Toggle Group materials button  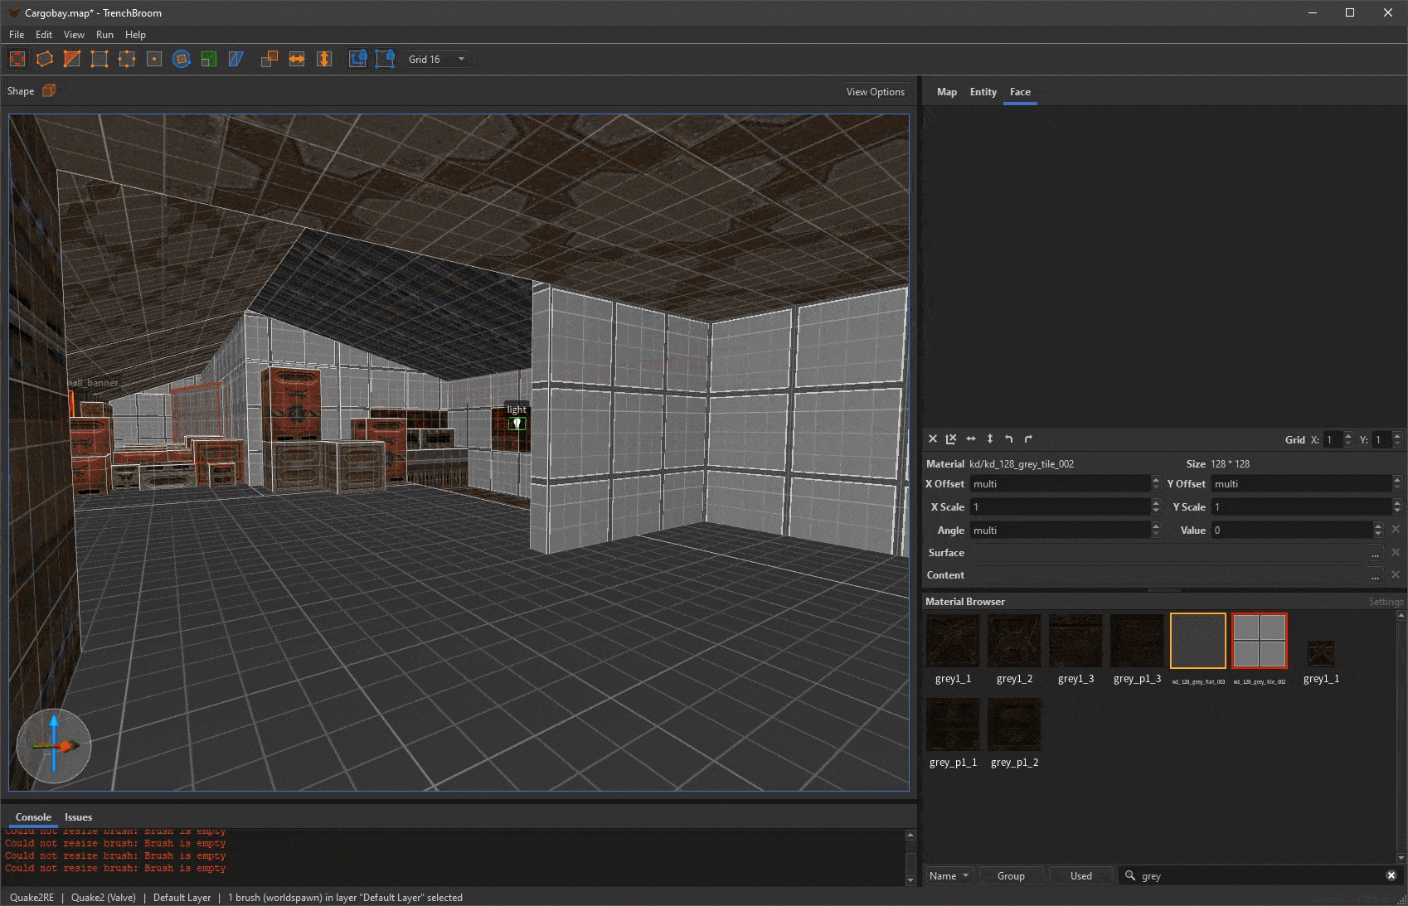point(1011,875)
